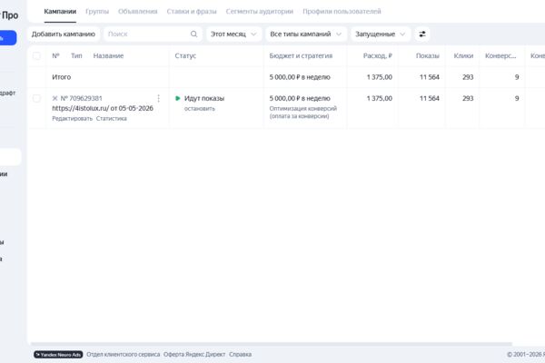Click Бюджет и стратегия column header

click(301, 55)
